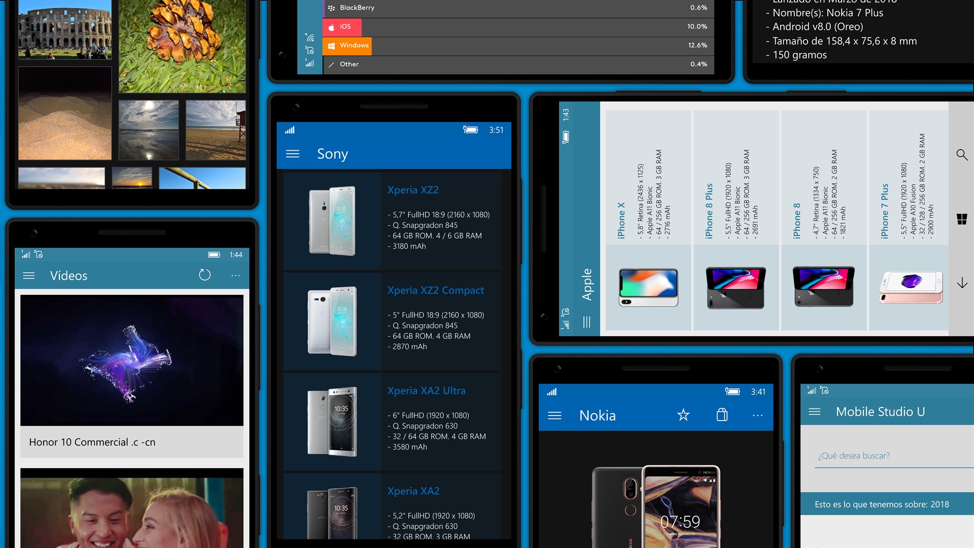Open the more options dots in Vídeos
Viewport: 974px width, 548px height.
(x=235, y=276)
